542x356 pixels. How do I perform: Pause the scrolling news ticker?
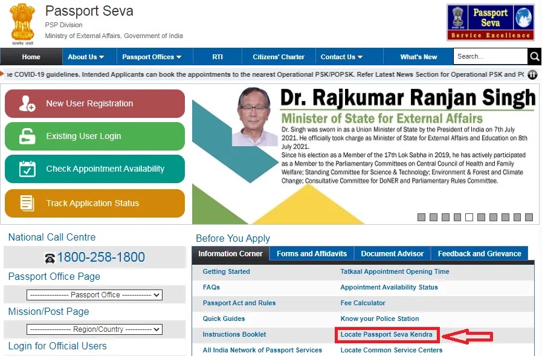532,75
